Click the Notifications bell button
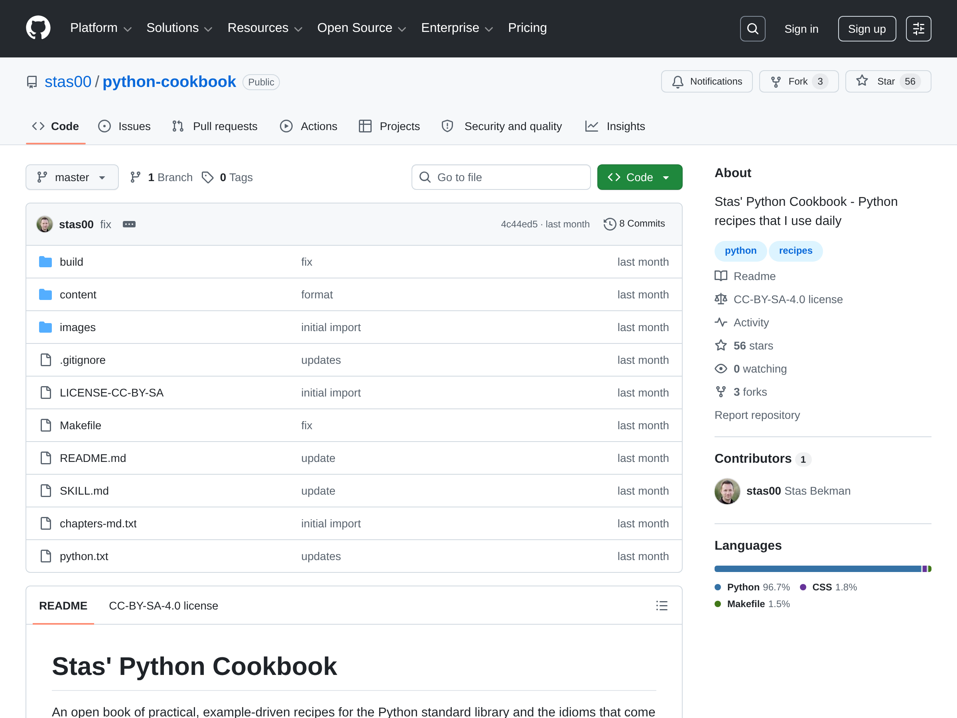 pyautogui.click(x=707, y=81)
